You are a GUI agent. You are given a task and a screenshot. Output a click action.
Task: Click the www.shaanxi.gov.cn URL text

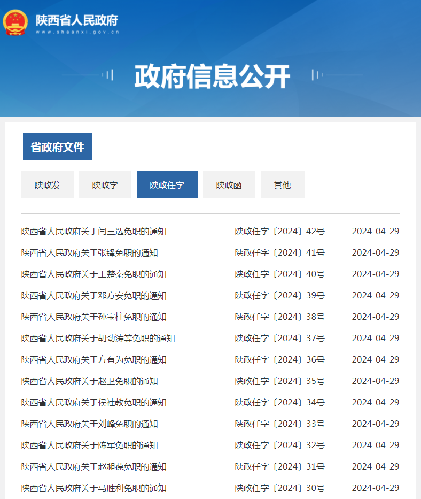pyautogui.click(x=77, y=32)
